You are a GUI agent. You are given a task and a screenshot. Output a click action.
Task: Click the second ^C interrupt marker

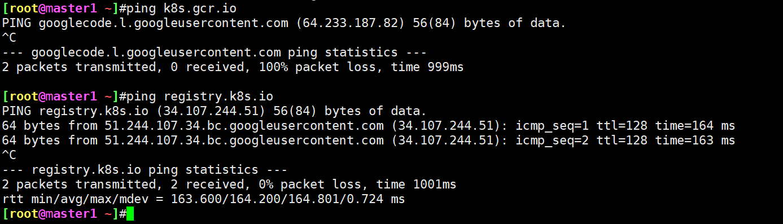click(10, 155)
